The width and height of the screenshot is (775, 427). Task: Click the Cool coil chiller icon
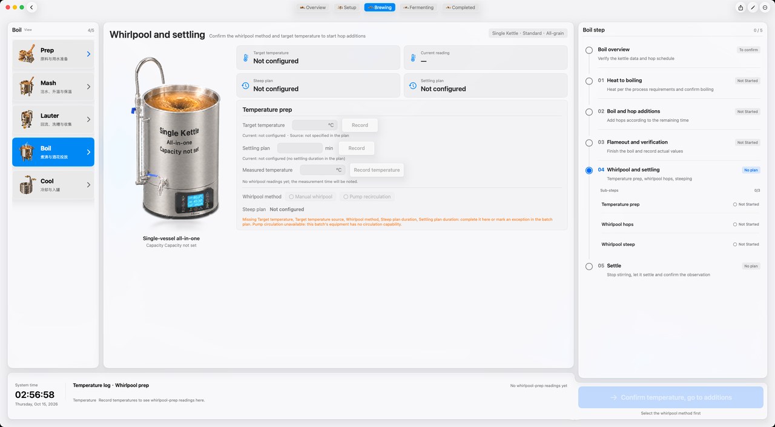click(x=26, y=184)
